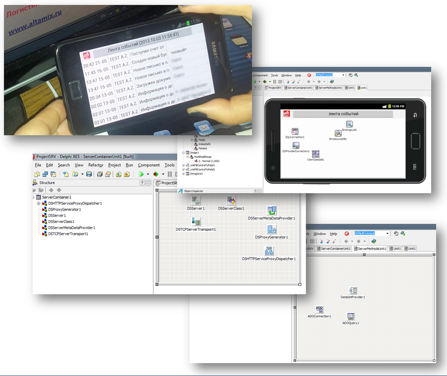Click the blue help book icon in phone designer toolbar
This screenshot has width=447, height=376.
point(332,82)
